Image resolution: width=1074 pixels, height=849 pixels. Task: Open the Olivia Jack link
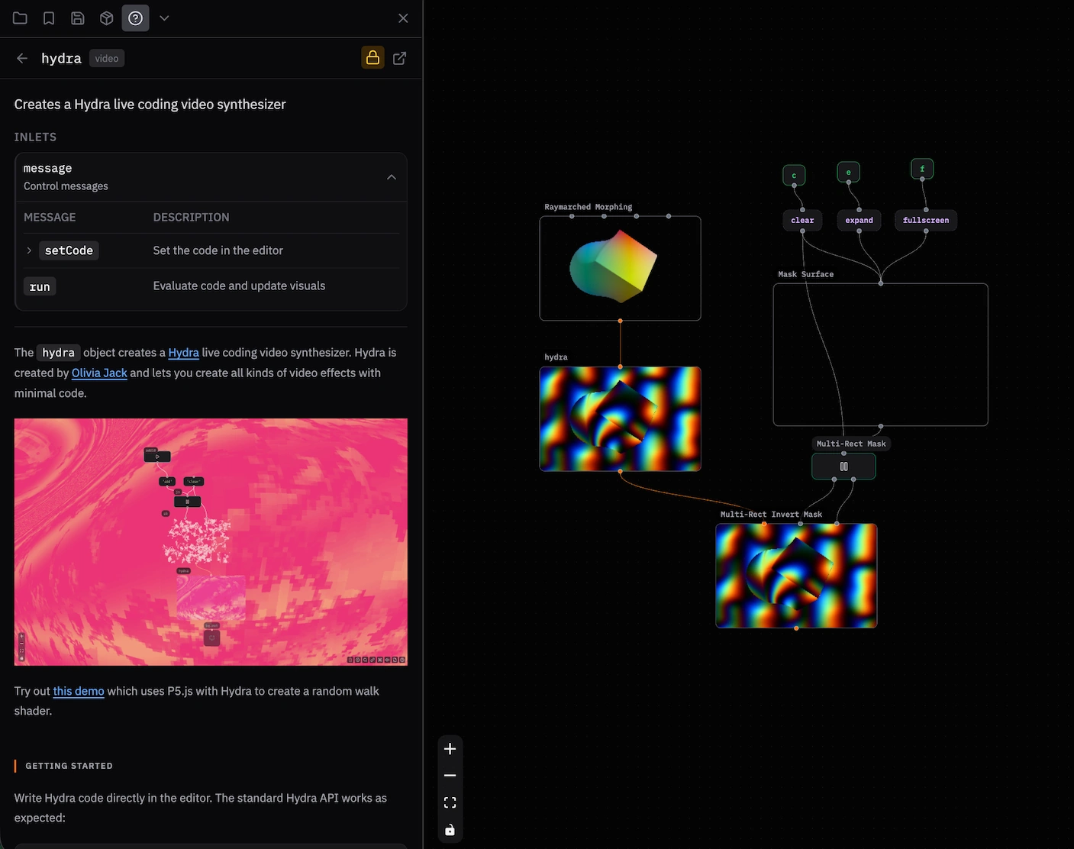pos(99,373)
